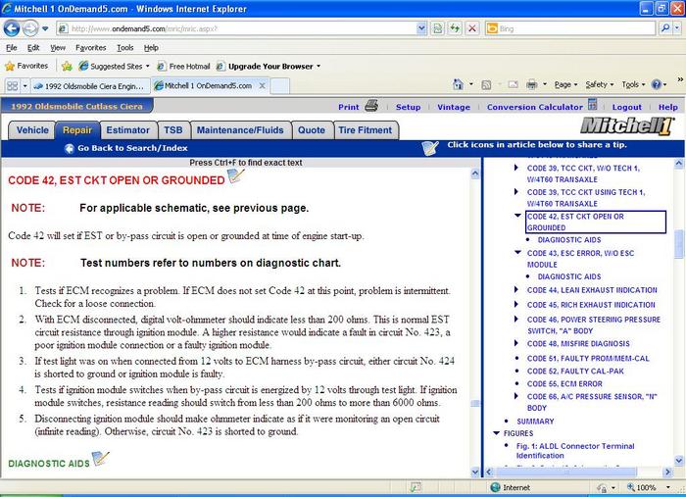This screenshot has width=686, height=497.
Task: Click the Free Hotmail favorites link
Action: pos(184,66)
